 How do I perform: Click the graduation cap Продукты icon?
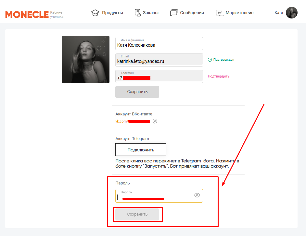pos(95,13)
